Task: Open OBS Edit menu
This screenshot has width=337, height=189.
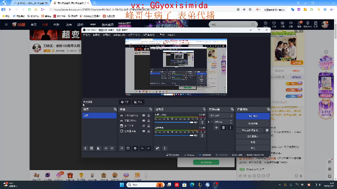Action: click(96, 35)
